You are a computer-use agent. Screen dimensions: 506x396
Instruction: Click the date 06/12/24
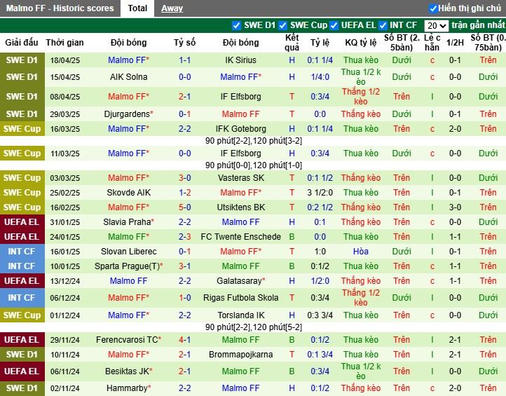pos(65,298)
